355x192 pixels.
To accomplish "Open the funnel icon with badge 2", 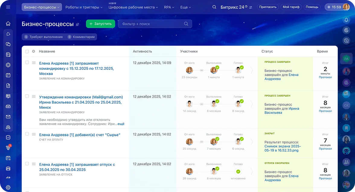I will [x=8, y=148].
